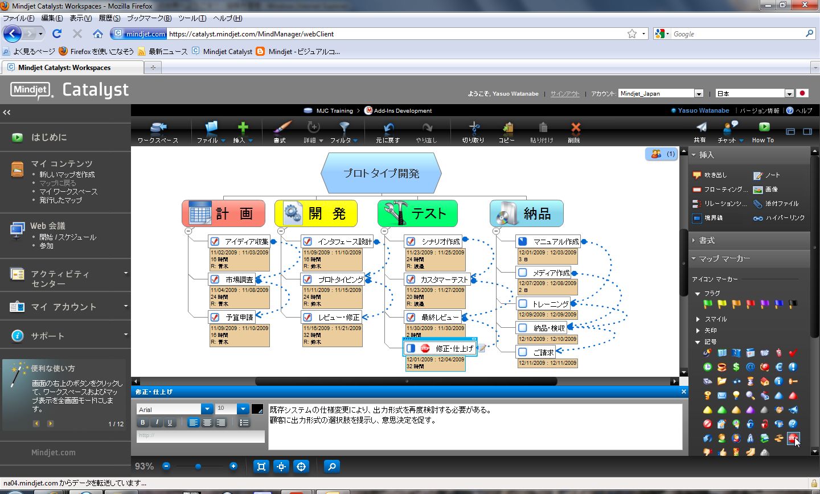
Task: Click the zoom-out minus icon
Action: coord(166,466)
